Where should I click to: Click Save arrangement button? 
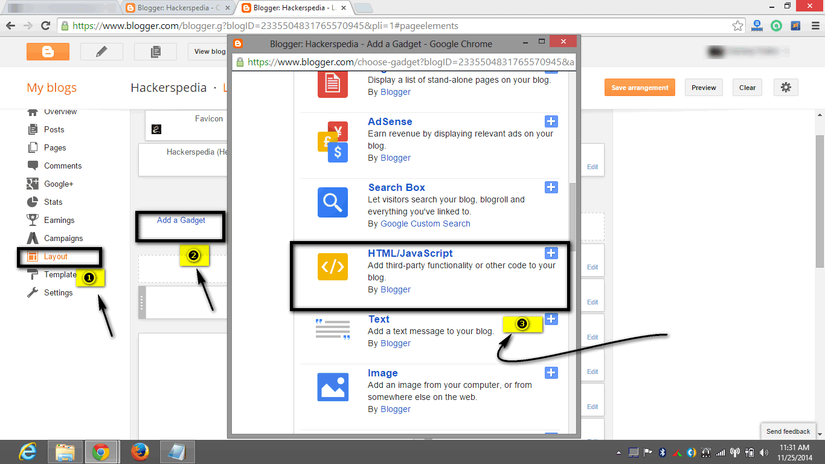point(640,88)
